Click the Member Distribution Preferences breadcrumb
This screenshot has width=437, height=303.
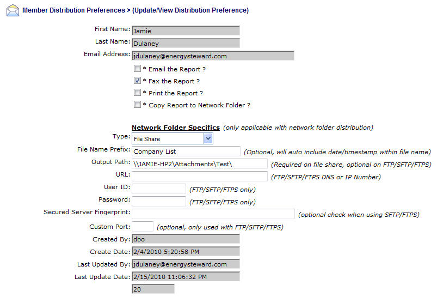(64, 10)
